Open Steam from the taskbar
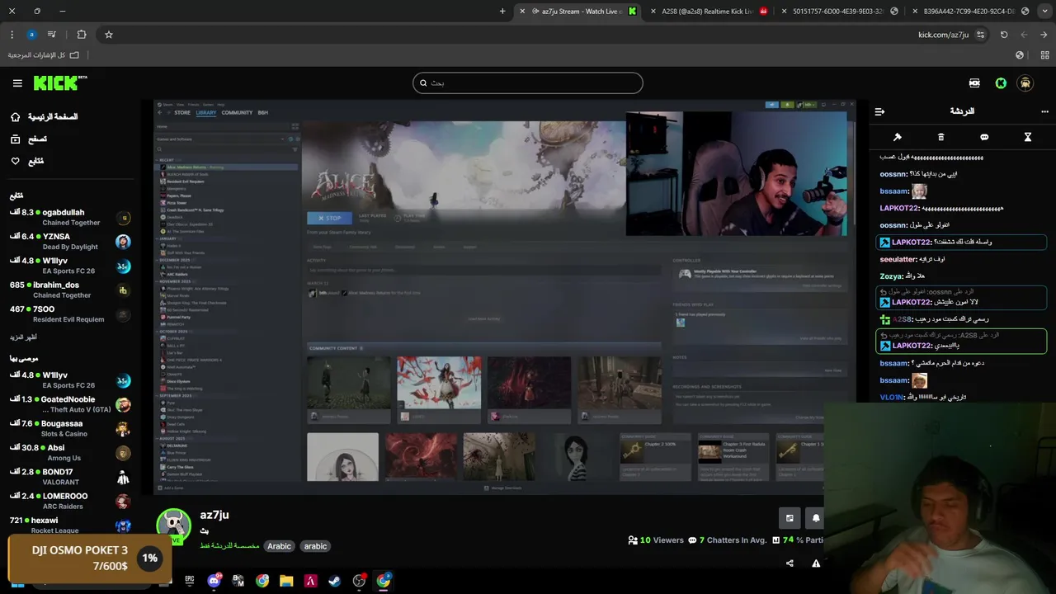1056x594 pixels. tap(334, 581)
